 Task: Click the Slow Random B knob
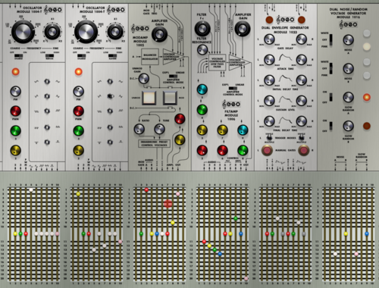pyautogui.click(x=349, y=126)
